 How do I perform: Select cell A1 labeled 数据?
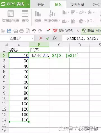point(19,50)
